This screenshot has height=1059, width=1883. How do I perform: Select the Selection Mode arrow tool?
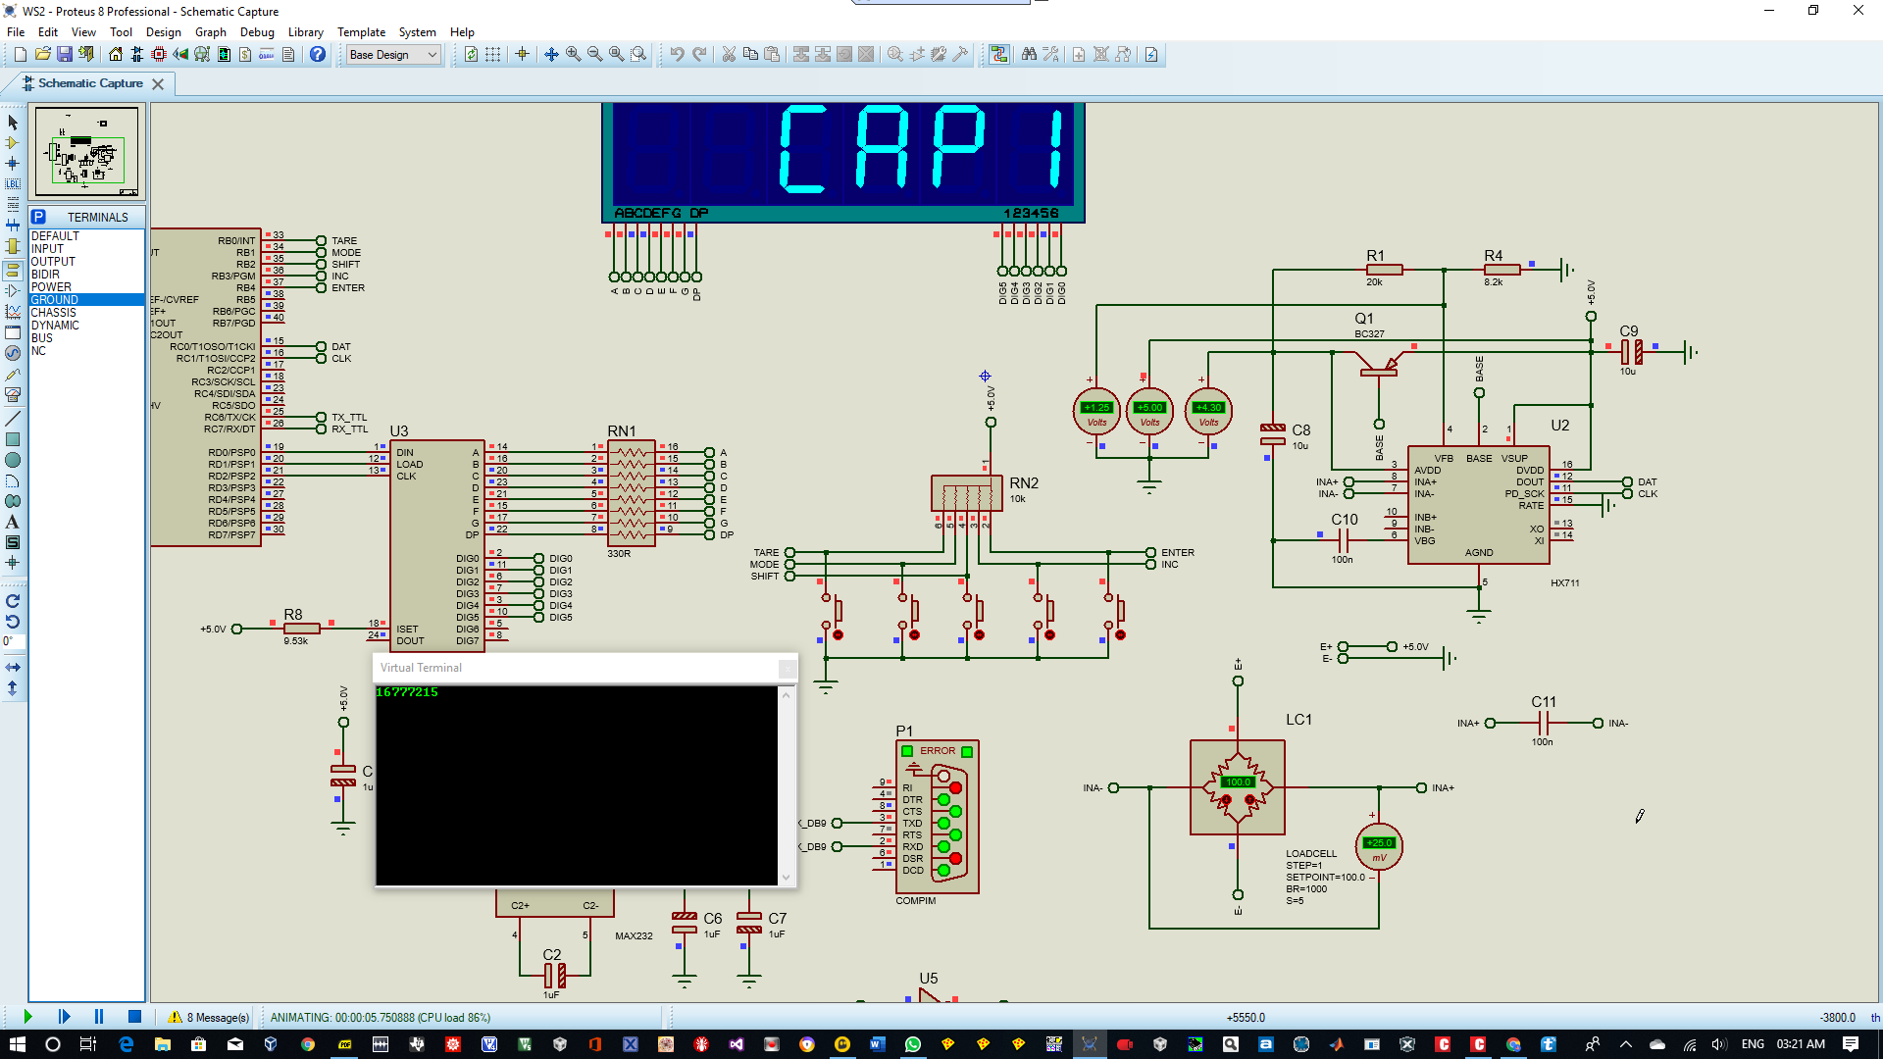pos(13,123)
